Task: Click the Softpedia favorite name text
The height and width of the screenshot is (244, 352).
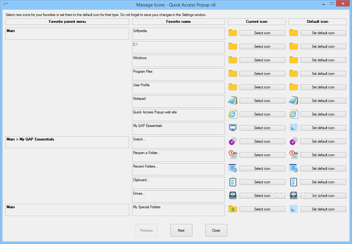Action: click(140, 31)
